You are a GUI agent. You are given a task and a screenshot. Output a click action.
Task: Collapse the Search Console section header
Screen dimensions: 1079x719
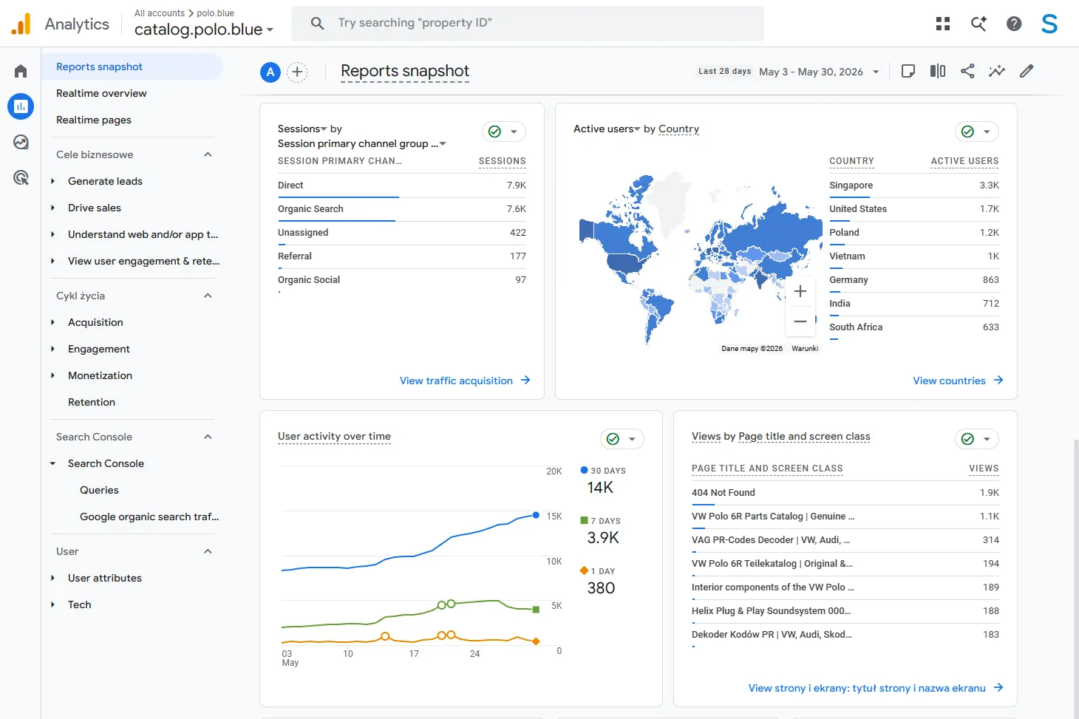pos(208,437)
